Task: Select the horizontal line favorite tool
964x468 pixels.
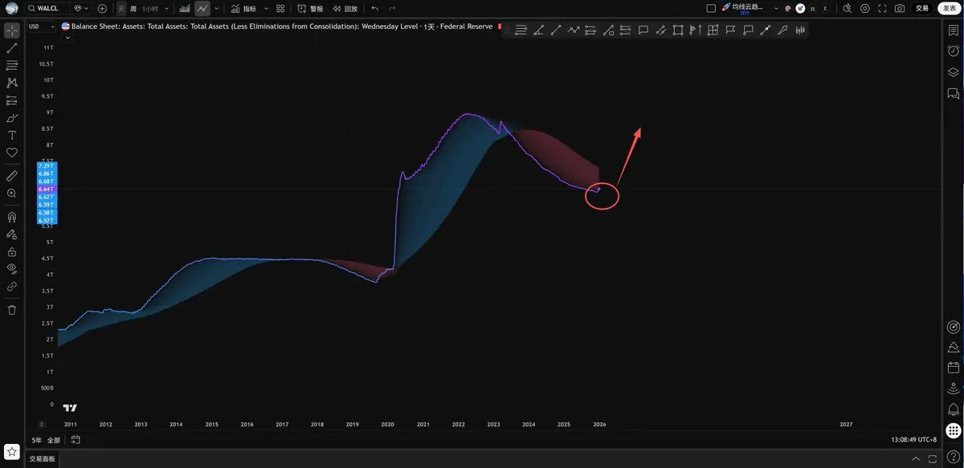Action: tap(521, 31)
